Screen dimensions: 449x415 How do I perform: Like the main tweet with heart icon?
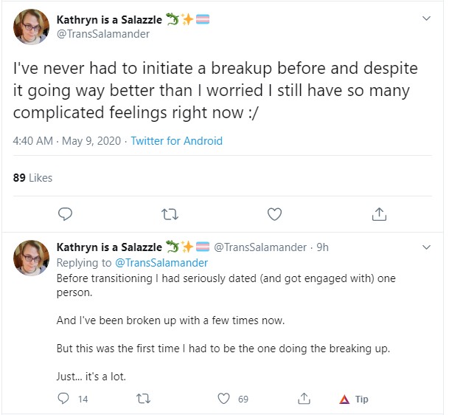coord(274,214)
